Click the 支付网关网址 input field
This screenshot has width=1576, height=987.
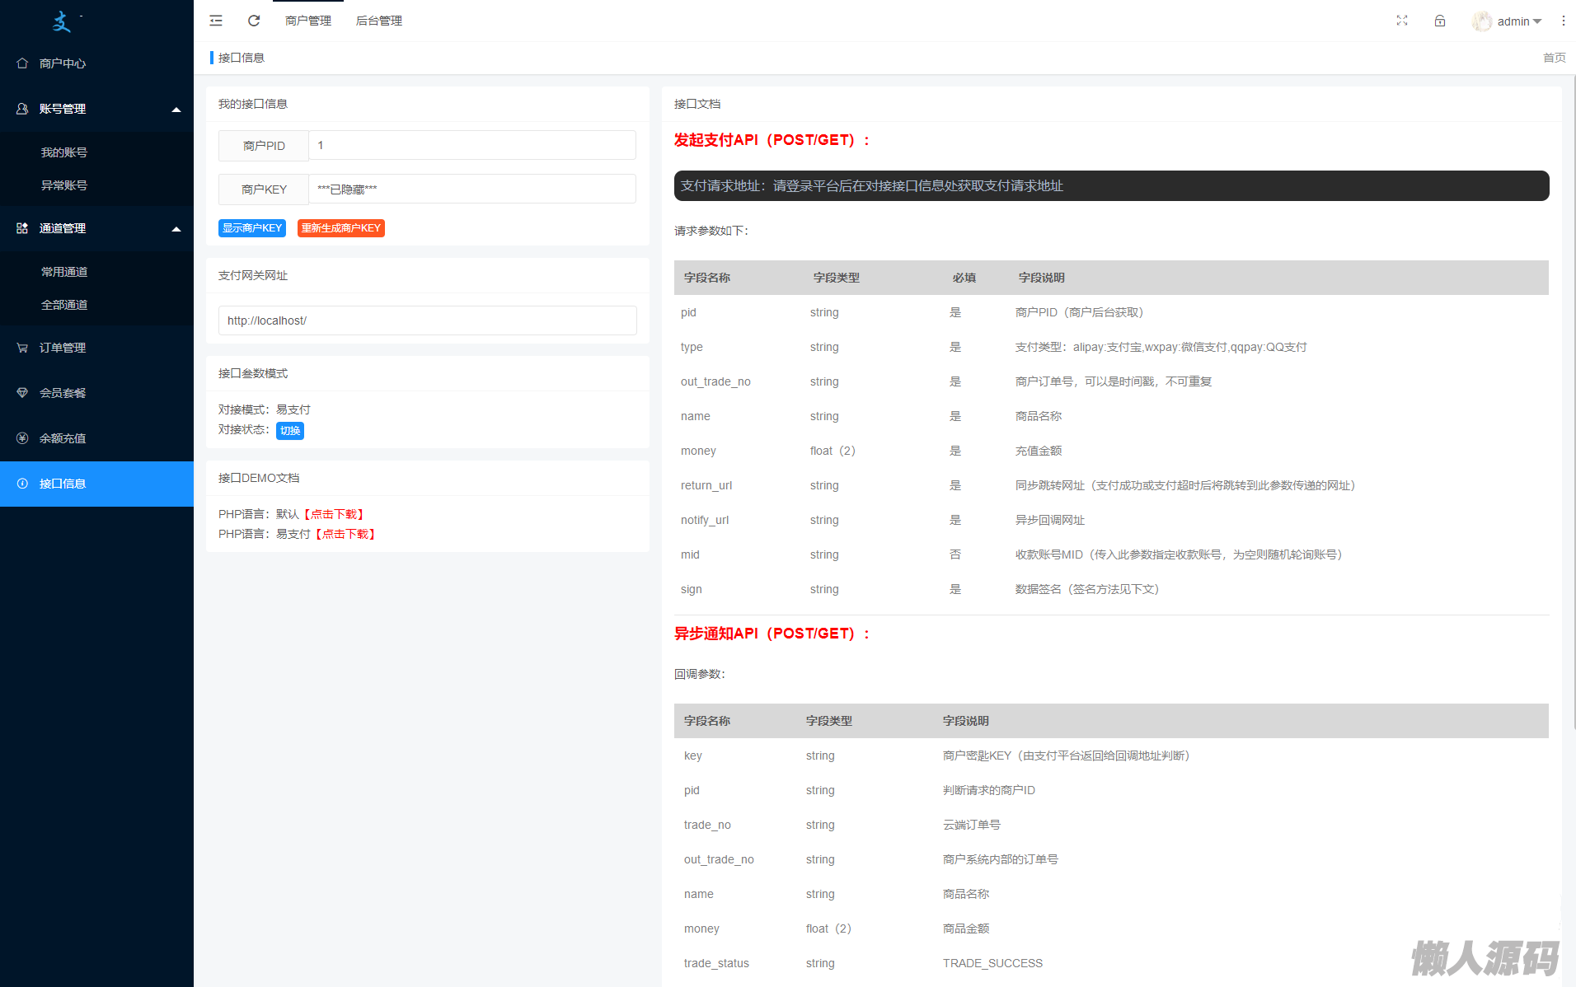[427, 320]
